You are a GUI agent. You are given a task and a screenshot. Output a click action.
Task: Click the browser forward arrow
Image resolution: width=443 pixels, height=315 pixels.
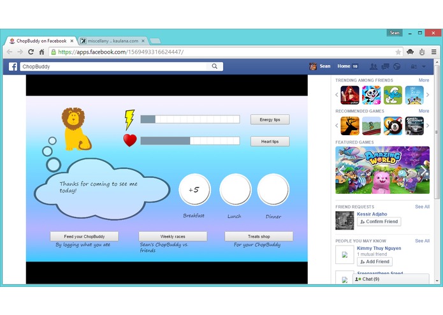pos(20,52)
